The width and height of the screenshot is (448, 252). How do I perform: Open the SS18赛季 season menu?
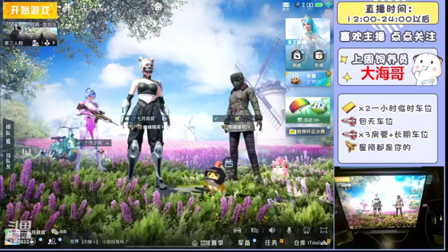click(208, 243)
